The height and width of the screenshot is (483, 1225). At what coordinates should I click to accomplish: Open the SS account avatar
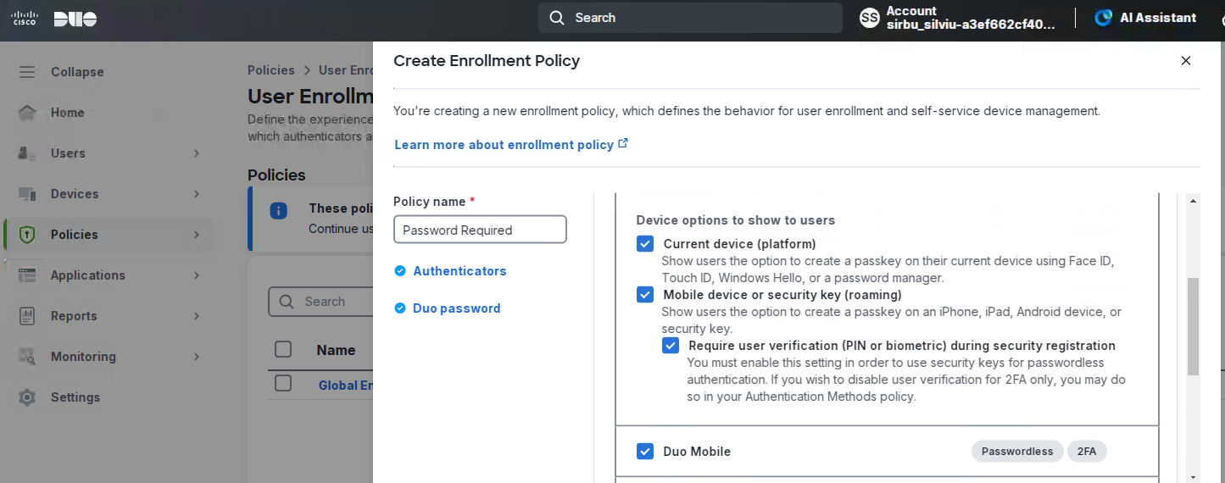pyautogui.click(x=870, y=18)
